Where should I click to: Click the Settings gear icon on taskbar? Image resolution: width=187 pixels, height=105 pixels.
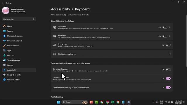tap(129, 102)
